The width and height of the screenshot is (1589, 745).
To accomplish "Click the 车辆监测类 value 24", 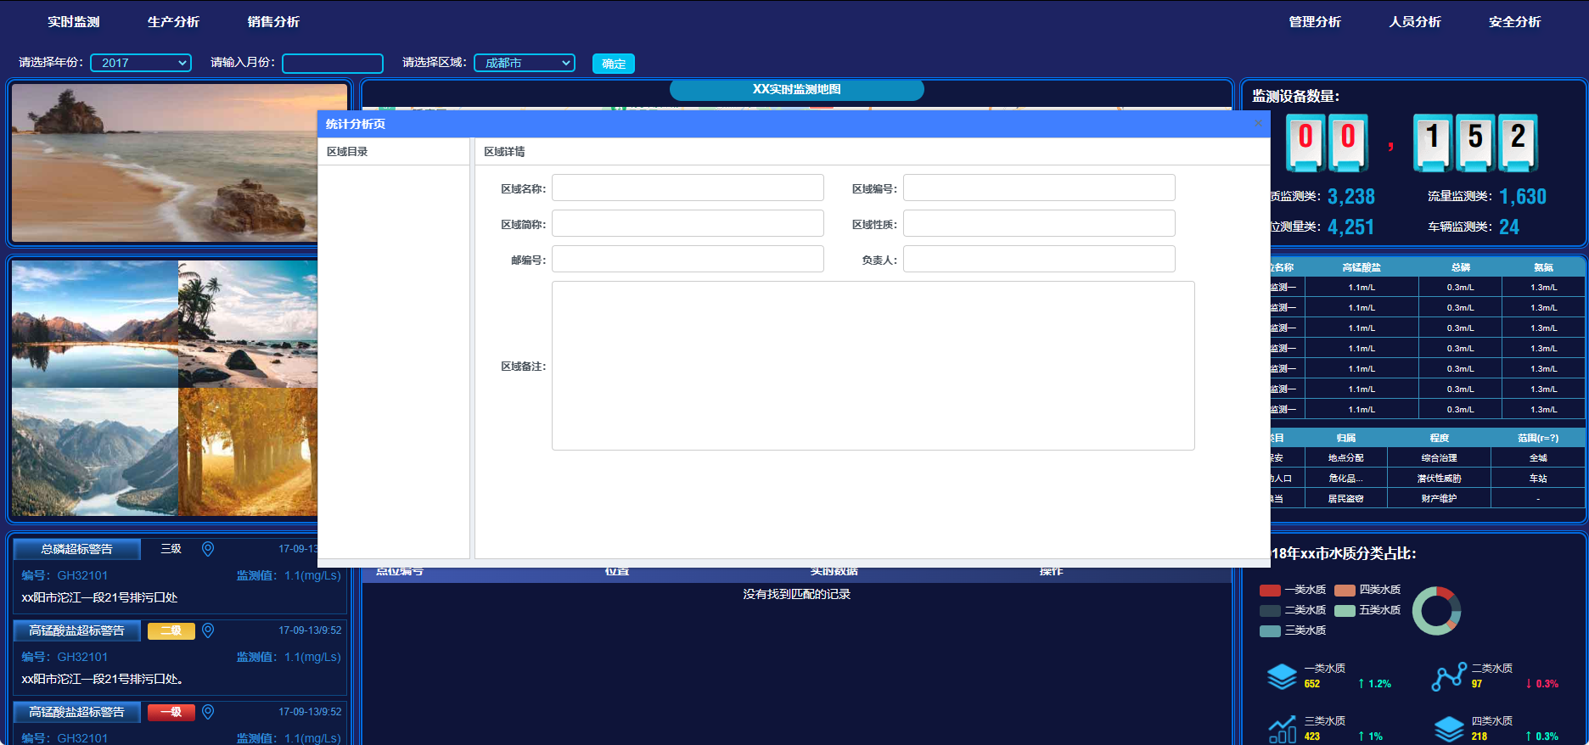I will (x=1509, y=227).
